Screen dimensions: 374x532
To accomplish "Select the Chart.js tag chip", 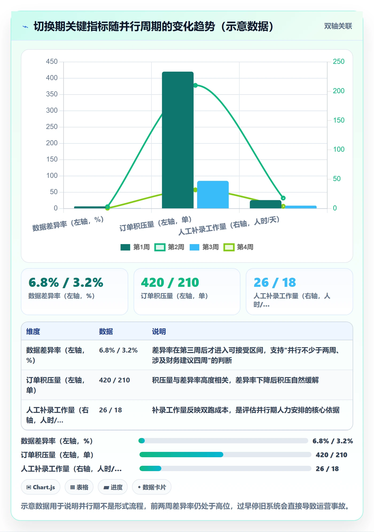I will pos(41,487).
